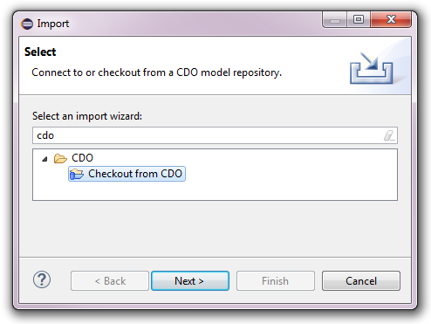Maximize the Import window

tap(359, 20)
